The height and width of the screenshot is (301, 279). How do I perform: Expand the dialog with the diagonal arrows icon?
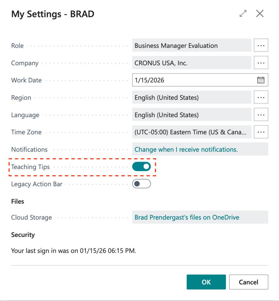point(243,14)
